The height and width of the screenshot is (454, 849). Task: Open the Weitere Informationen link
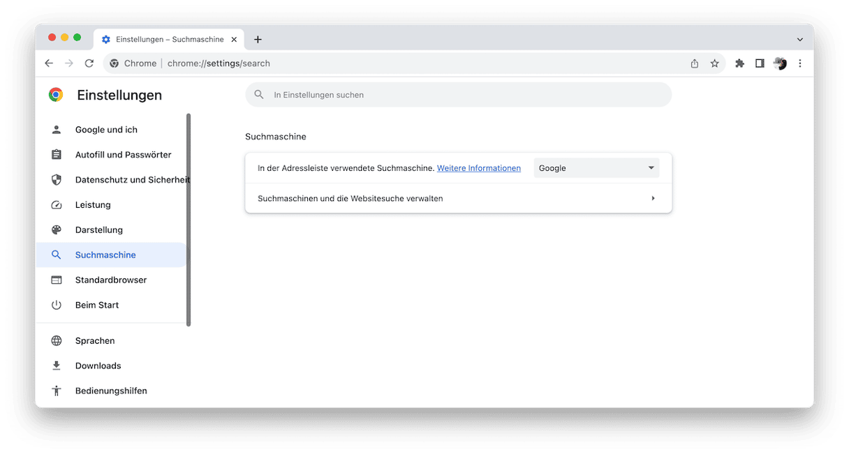point(478,168)
